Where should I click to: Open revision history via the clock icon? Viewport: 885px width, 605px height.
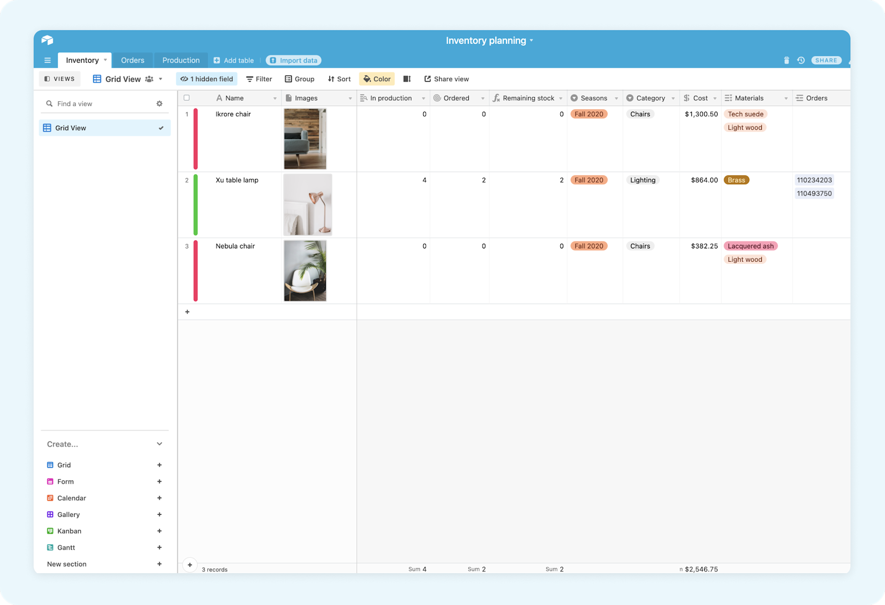[801, 60]
